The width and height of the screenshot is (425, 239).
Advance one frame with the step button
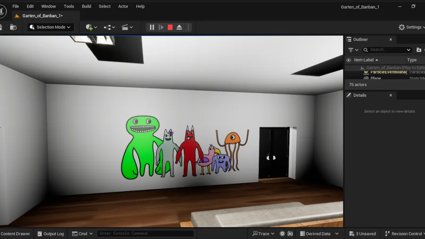point(161,27)
